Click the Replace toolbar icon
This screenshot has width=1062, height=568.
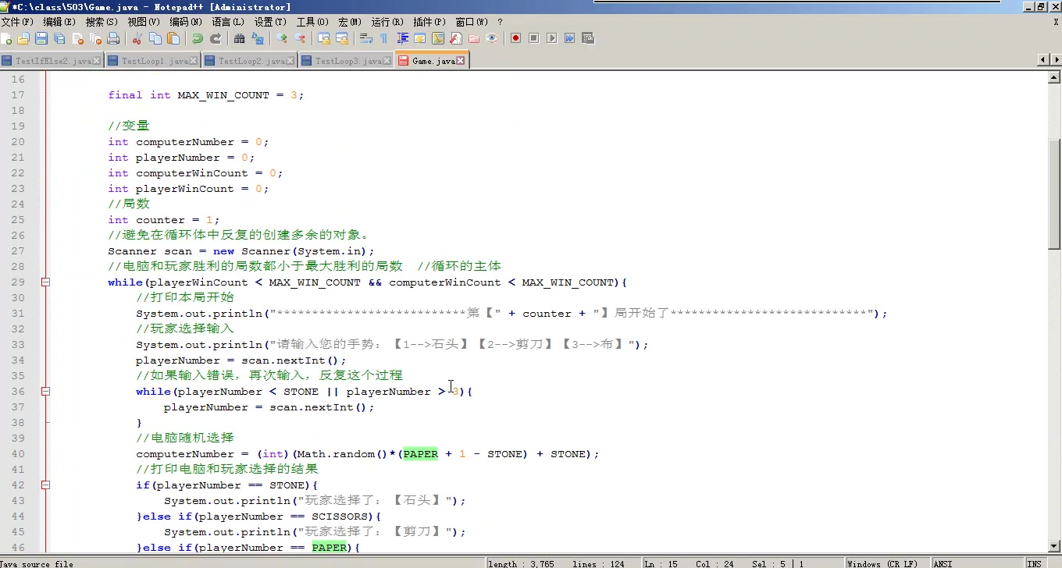[x=258, y=38]
